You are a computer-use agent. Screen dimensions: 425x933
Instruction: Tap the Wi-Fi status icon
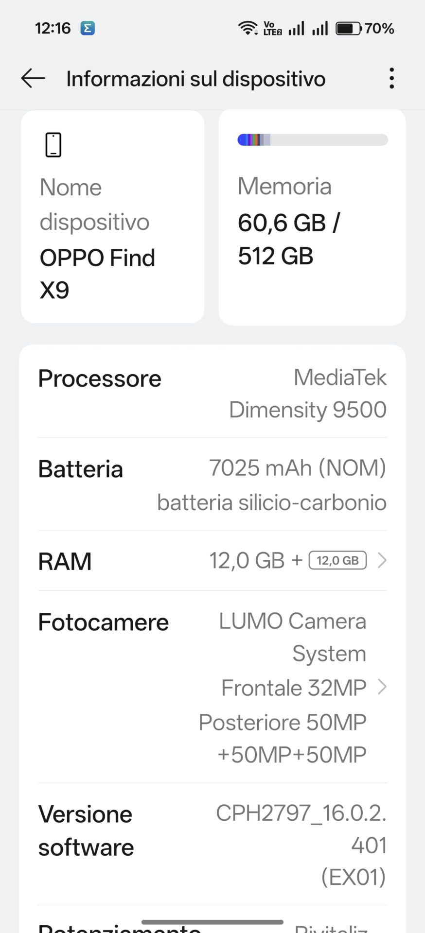(x=248, y=28)
